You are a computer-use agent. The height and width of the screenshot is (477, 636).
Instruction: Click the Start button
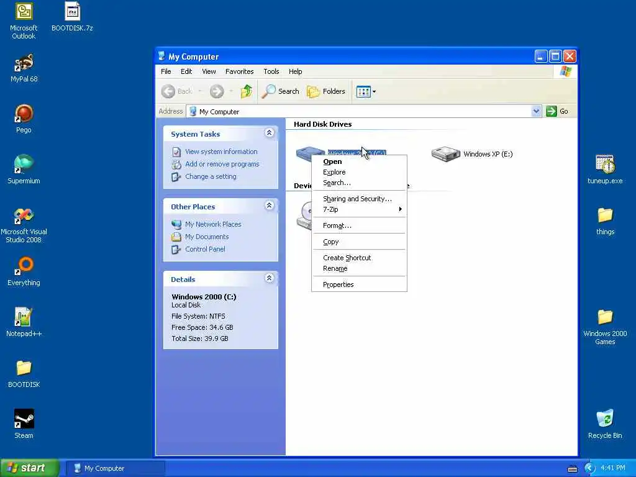(30, 468)
